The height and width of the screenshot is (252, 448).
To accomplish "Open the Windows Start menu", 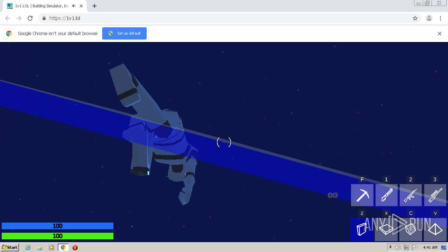I will [x=10, y=247].
